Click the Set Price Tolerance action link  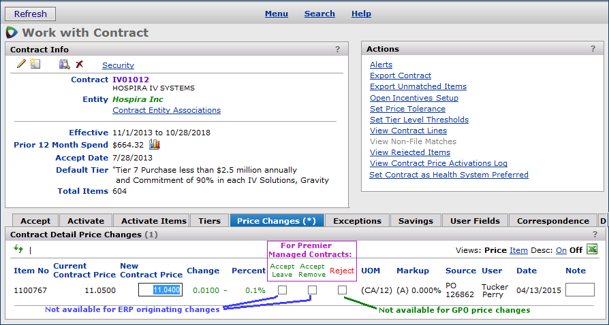(407, 109)
